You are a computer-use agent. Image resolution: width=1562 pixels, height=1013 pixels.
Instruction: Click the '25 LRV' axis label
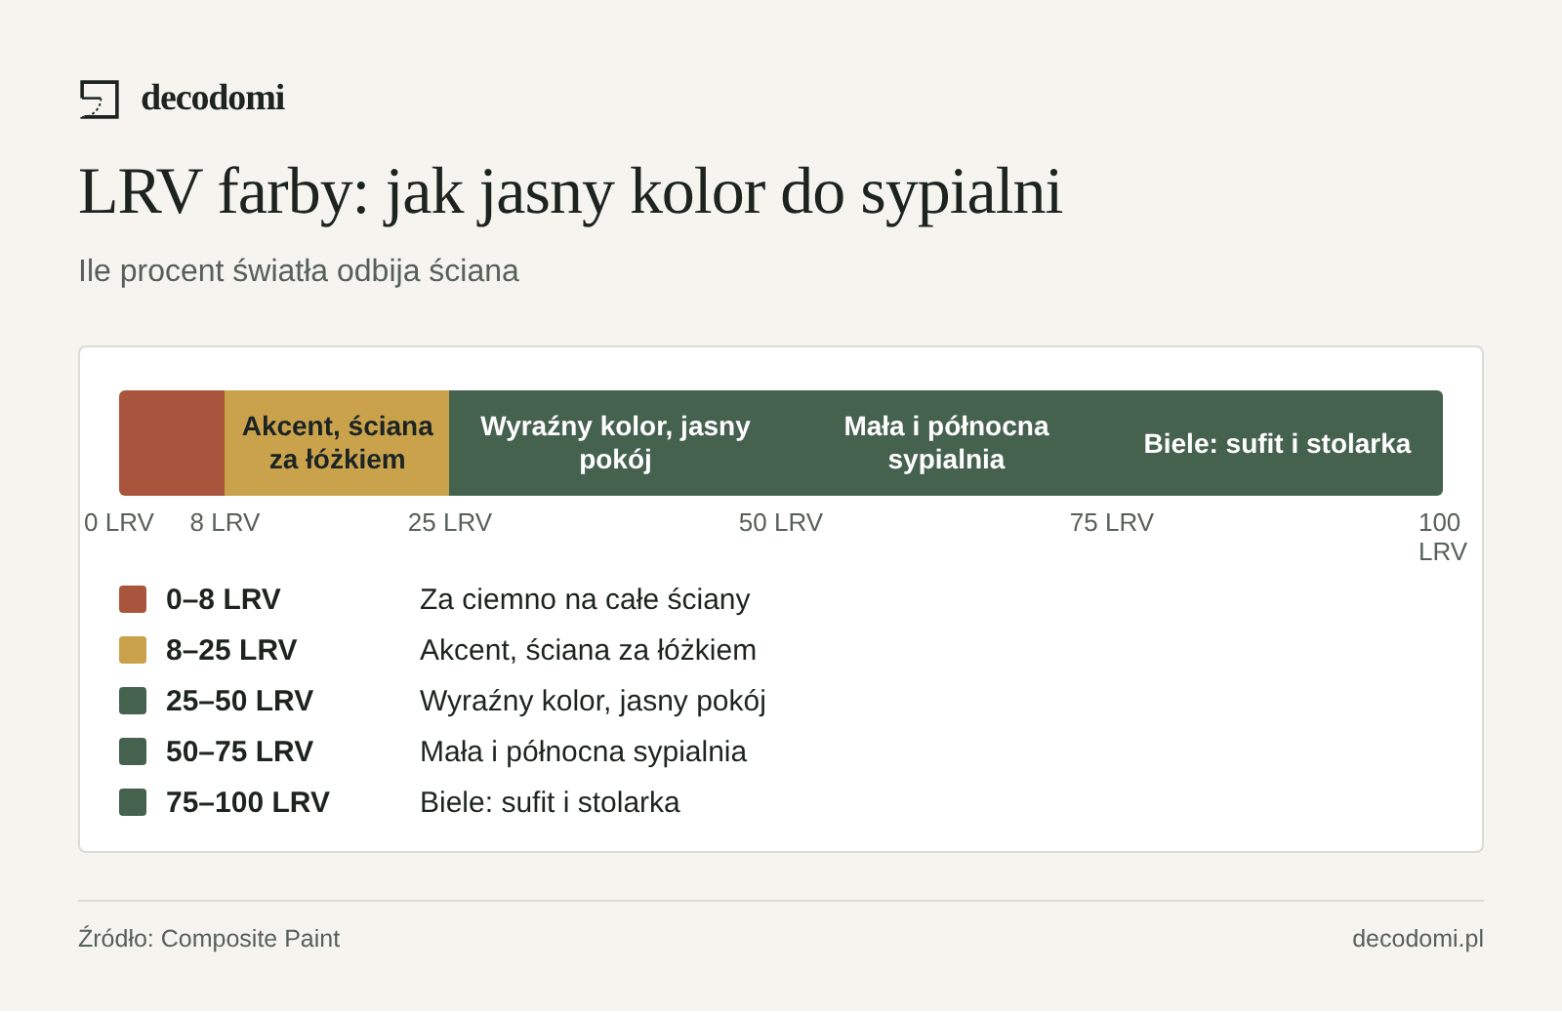coord(450,522)
